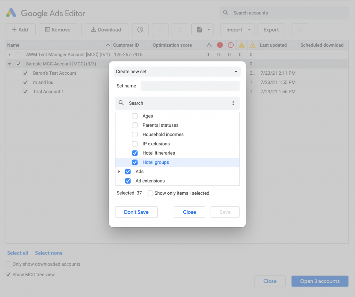Viewport: 355px width, 297px height.
Task: Click the outlined yellow warning column icon
Action: pyautogui.click(x=252, y=45)
